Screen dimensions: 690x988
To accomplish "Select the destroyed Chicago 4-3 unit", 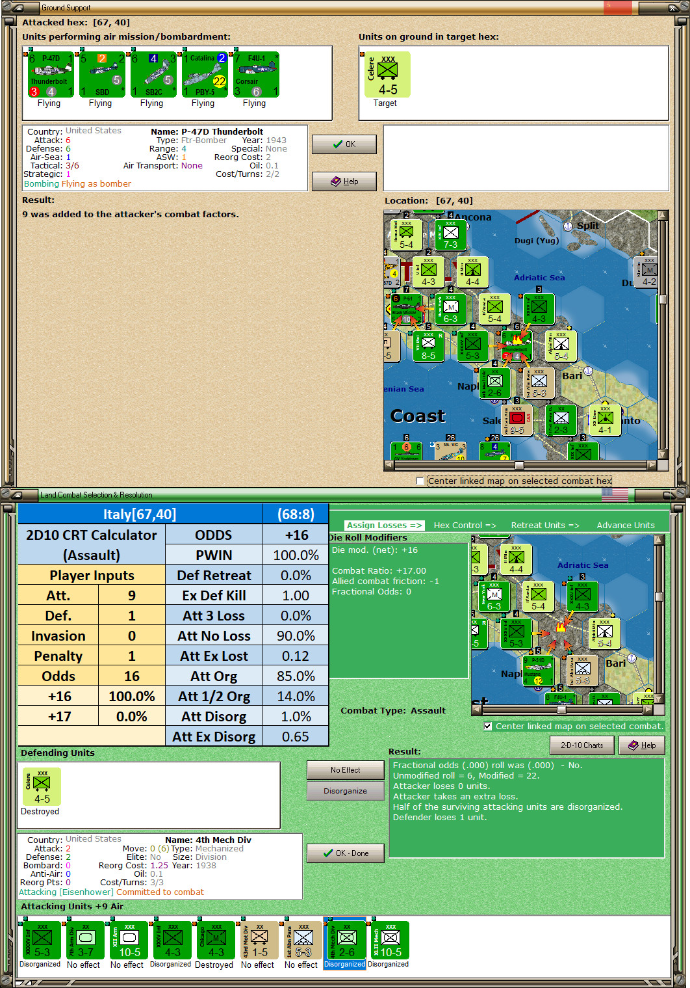I will pyautogui.click(x=216, y=940).
